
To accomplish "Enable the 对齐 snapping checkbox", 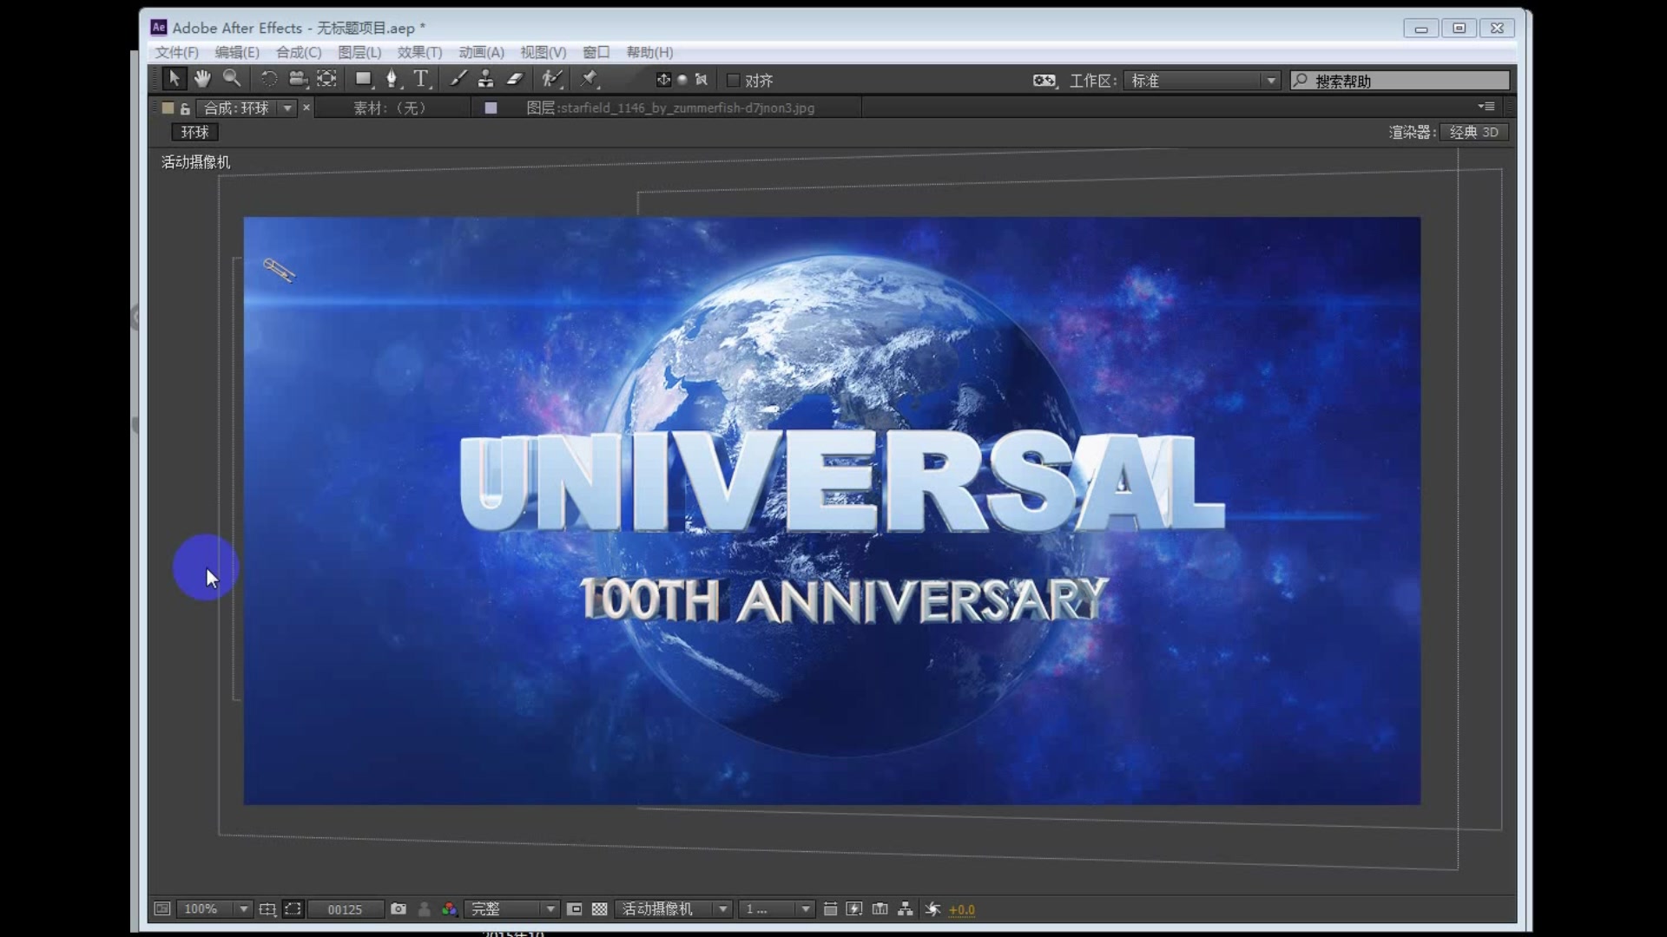I will [x=734, y=81].
